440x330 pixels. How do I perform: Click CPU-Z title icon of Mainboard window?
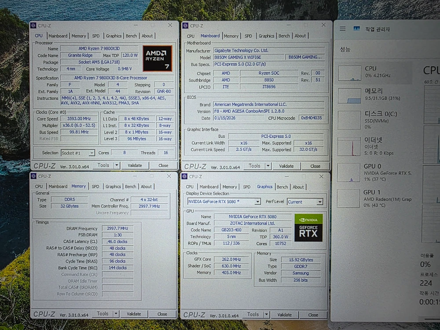[x=185, y=26]
